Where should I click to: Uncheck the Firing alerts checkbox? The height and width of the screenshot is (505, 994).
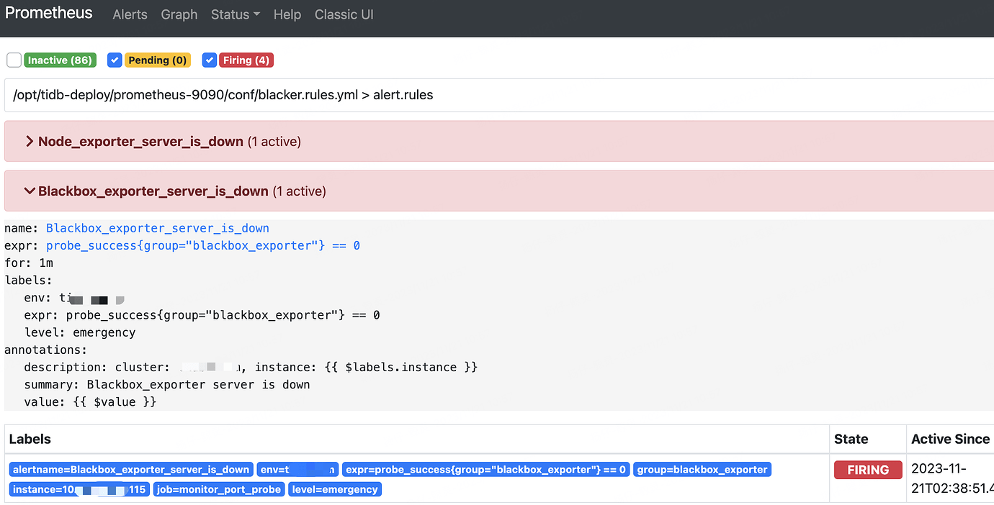[x=210, y=60]
